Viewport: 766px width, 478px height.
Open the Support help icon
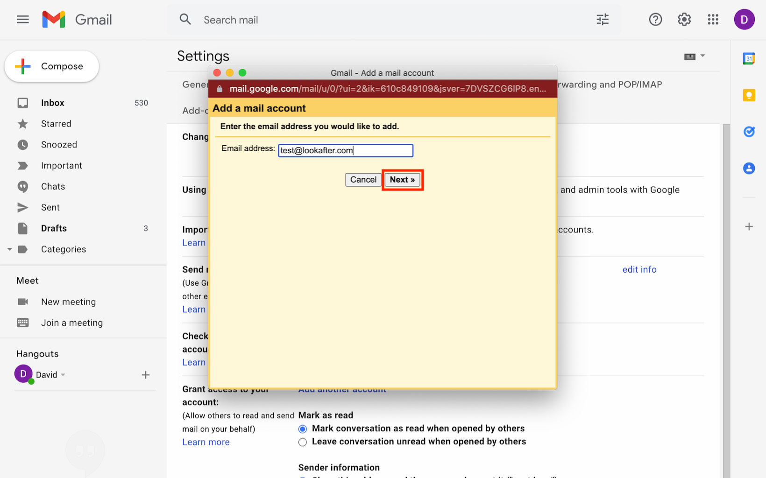coord(655,20)
